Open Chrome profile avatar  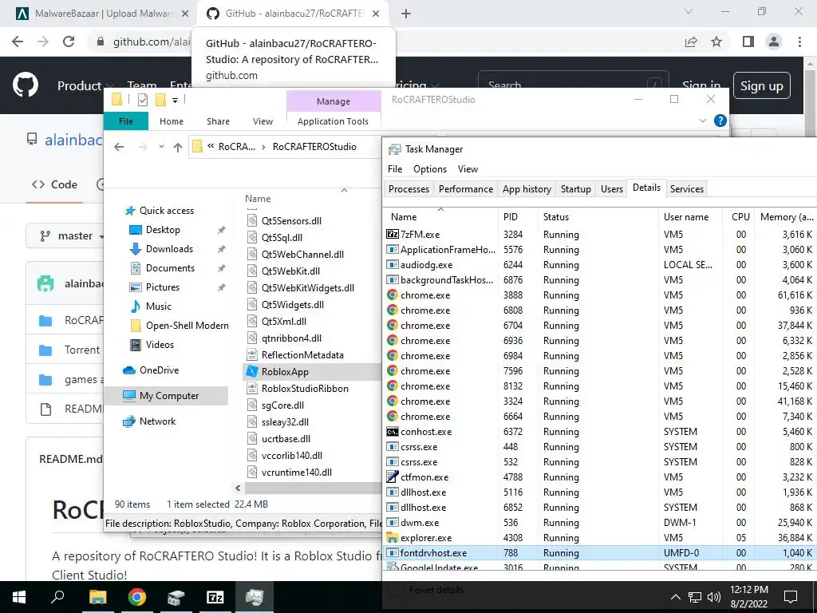pyautogui.click(x=774, y=42)
